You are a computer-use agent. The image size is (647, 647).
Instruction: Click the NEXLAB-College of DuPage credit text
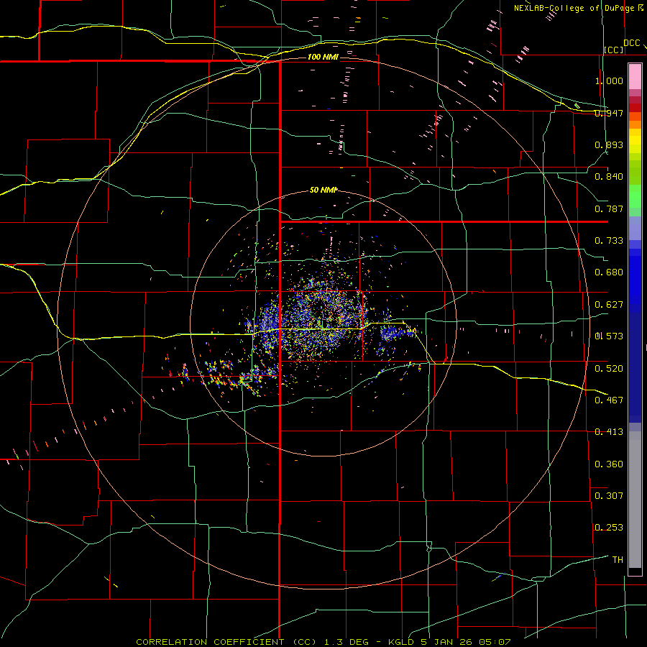point(574,8)
